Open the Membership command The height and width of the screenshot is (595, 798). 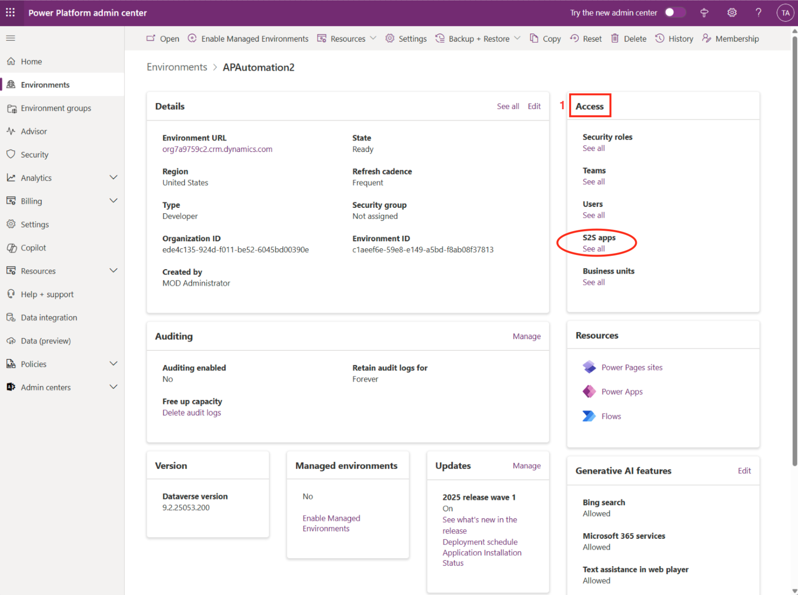tap(730, 38)
